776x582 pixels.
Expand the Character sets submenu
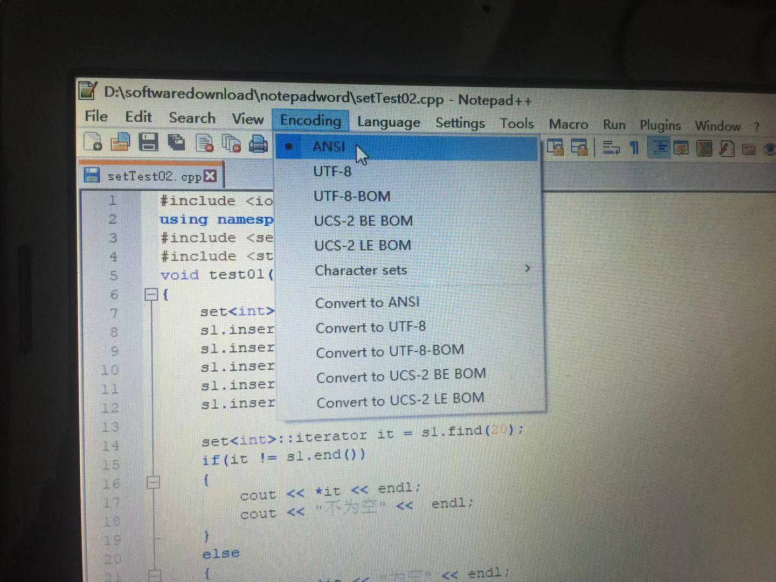[x=410, y=270]
